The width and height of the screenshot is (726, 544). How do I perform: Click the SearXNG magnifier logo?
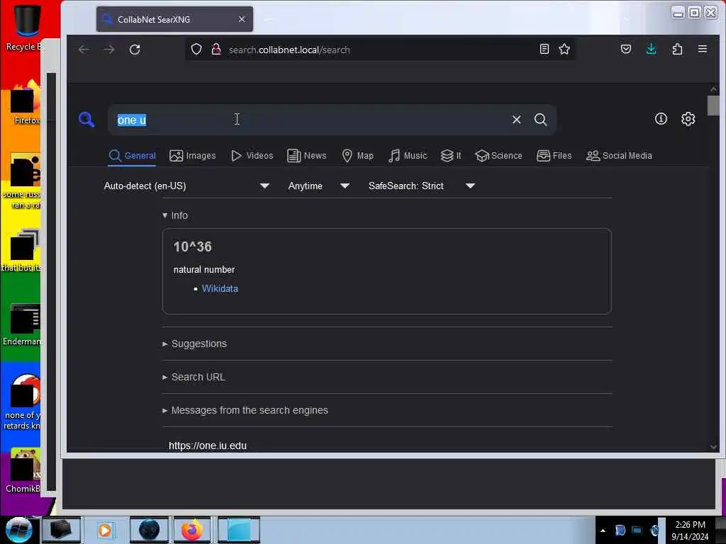tap(86, 119)
